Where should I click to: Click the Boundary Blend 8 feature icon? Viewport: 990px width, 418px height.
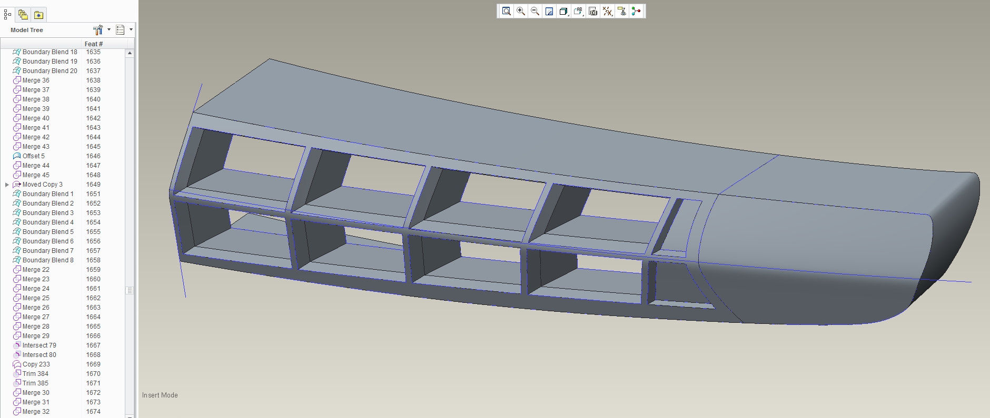click(17, 260)
